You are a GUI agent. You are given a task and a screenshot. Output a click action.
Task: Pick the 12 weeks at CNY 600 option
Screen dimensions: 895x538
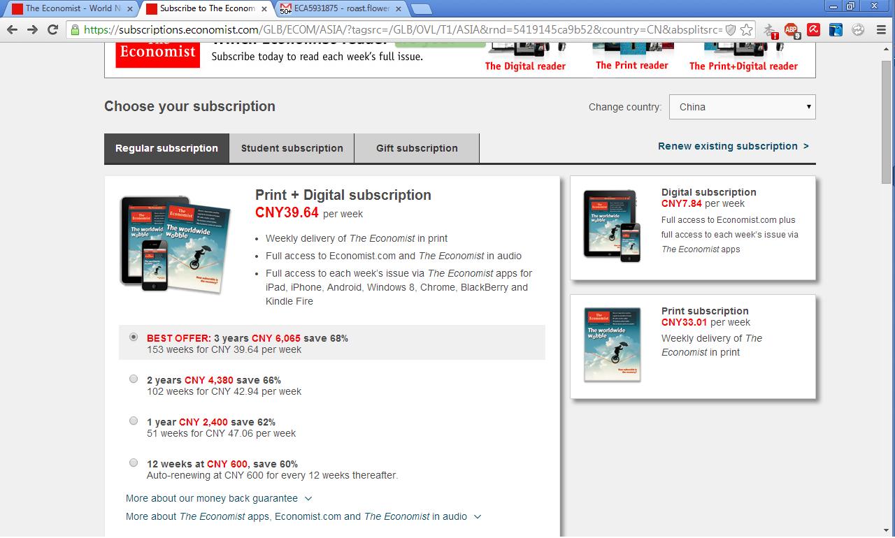[134, 463]
